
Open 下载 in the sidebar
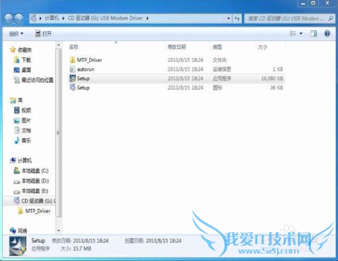[x=26, y=60]
